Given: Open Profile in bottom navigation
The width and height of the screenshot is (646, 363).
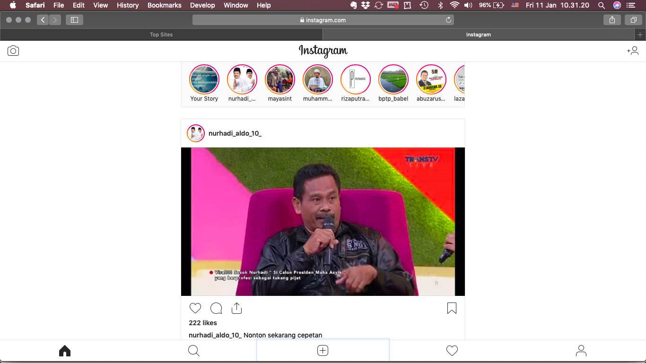Looking at the screenshot, I should (x=581, y=351).
